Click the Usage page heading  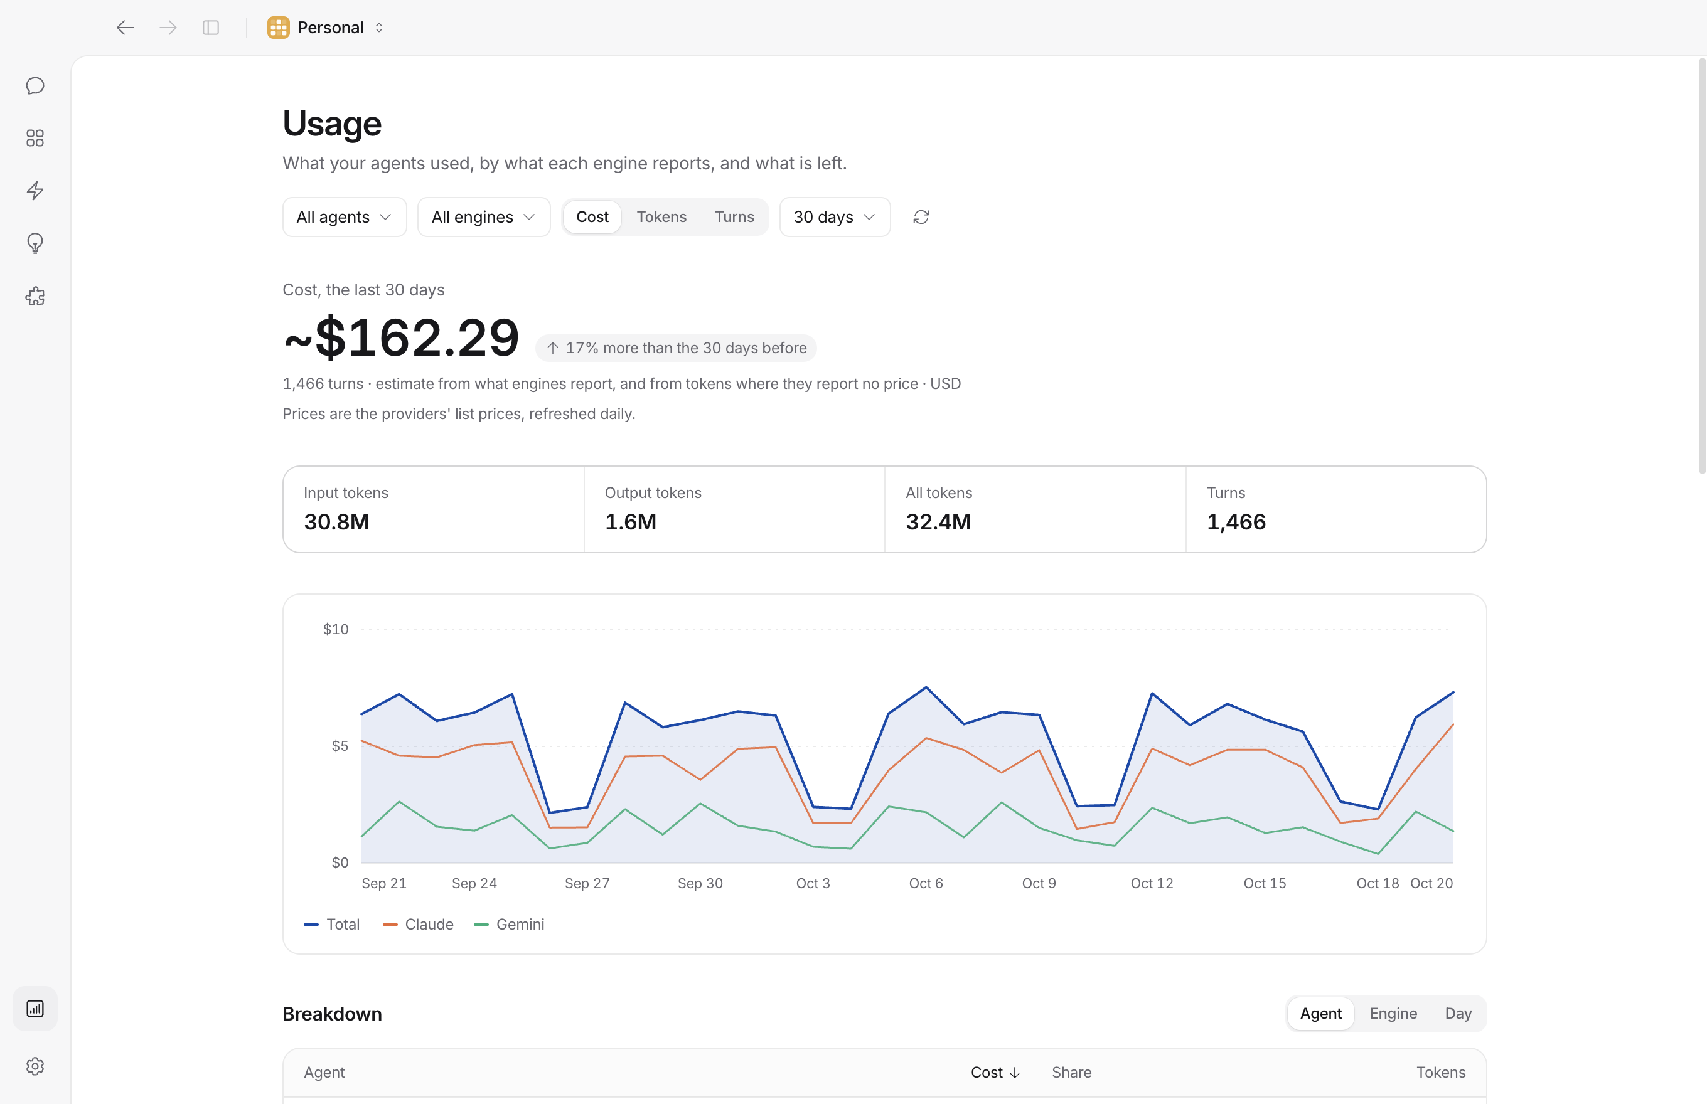[x=331, y=124]
